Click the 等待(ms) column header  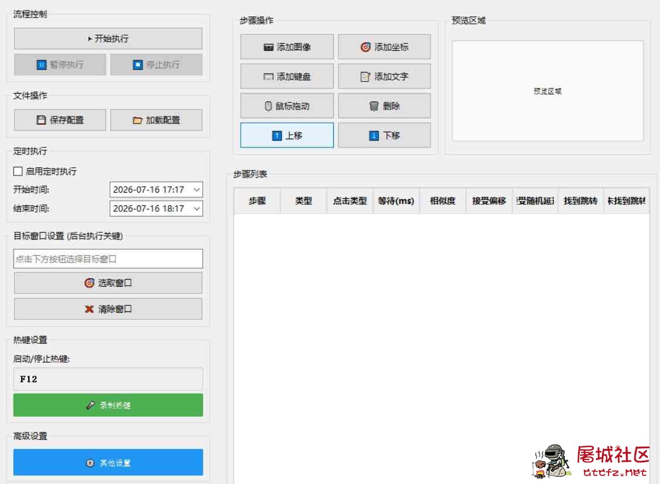point(396,201)
